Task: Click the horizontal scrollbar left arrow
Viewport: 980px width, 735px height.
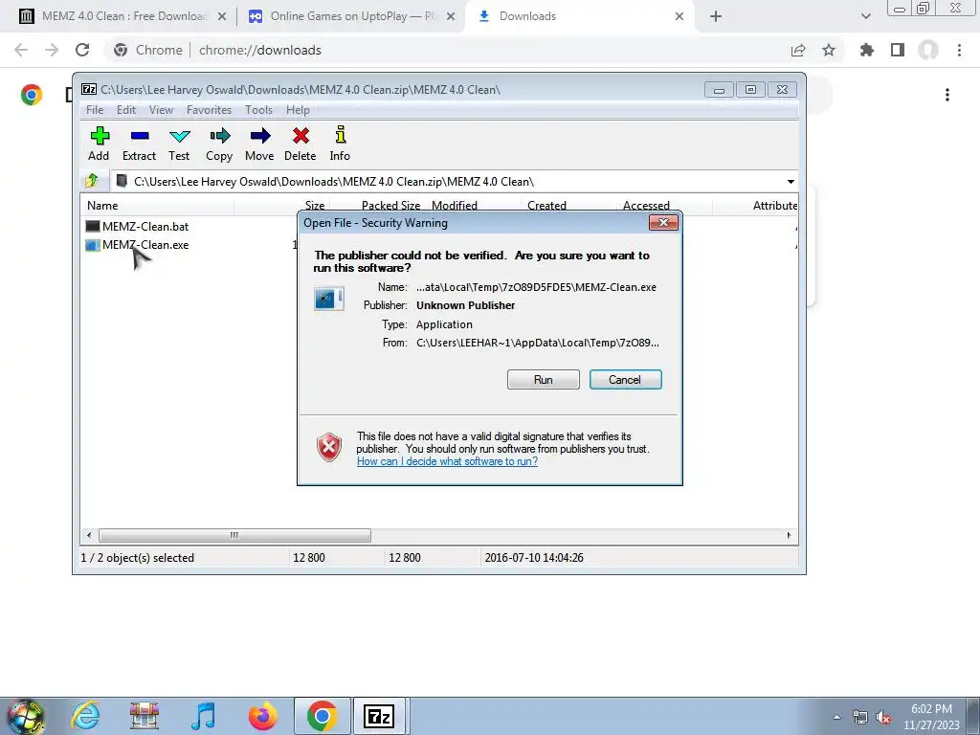Action: tap(89, 535)
